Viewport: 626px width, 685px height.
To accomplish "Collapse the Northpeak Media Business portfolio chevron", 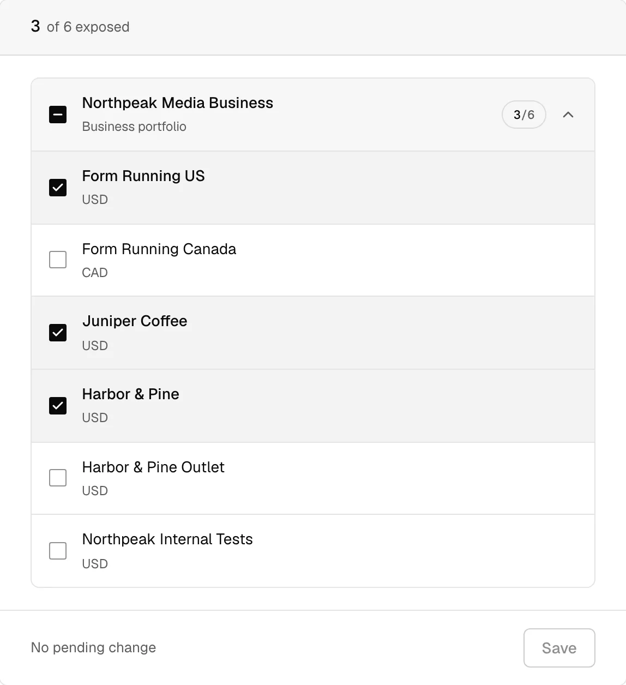I will (x=568, y=115).
